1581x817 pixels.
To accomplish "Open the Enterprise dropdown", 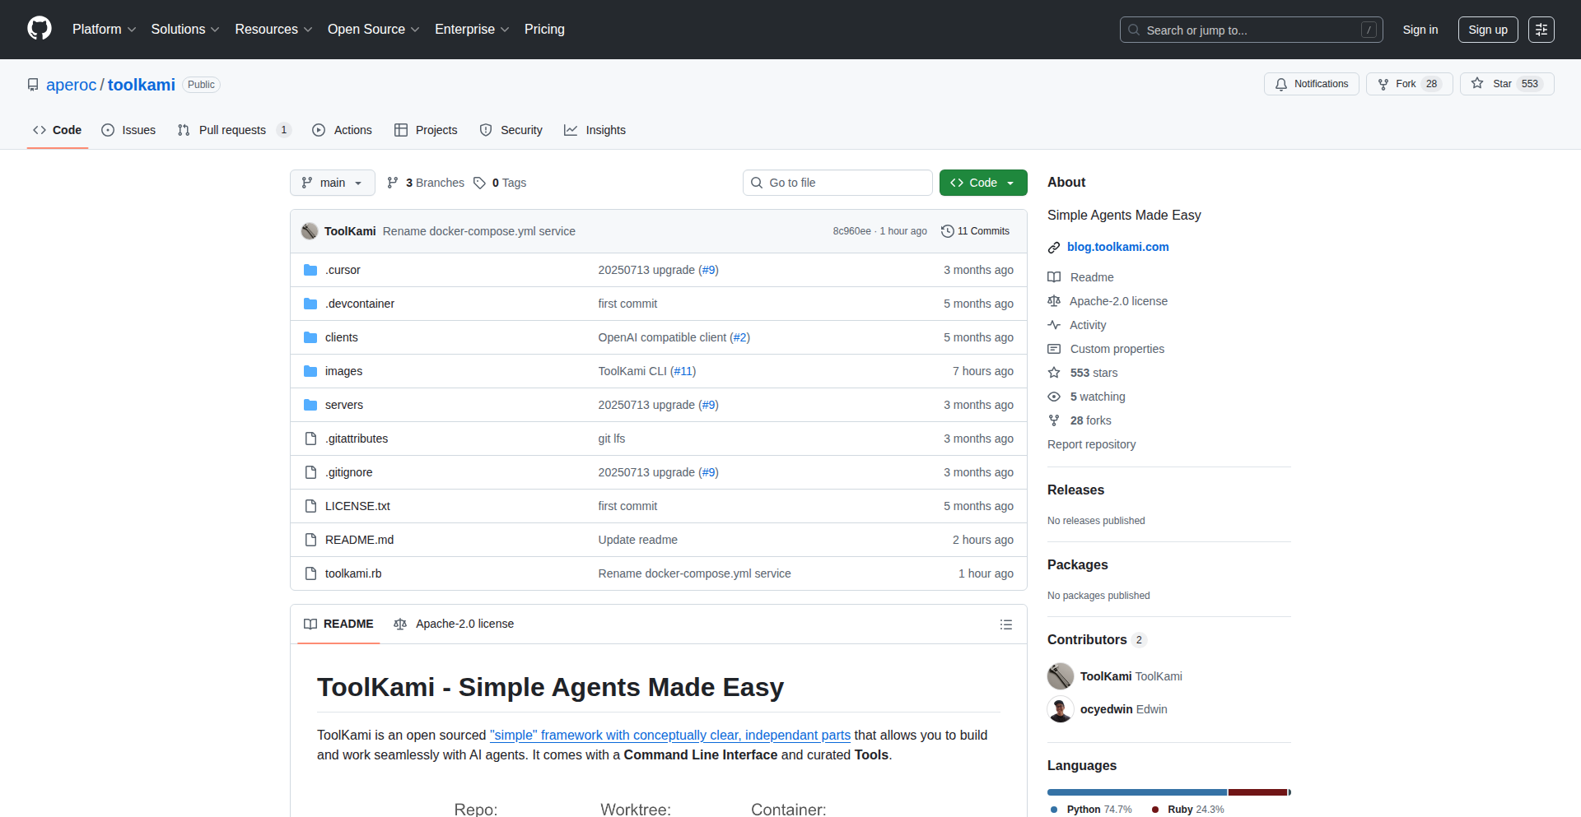I will 472,30.
